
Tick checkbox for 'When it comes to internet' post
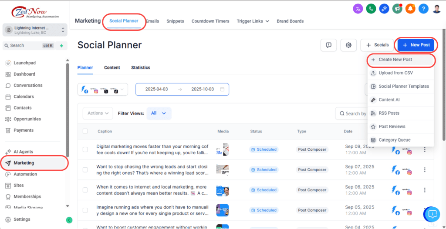(85, 190)
